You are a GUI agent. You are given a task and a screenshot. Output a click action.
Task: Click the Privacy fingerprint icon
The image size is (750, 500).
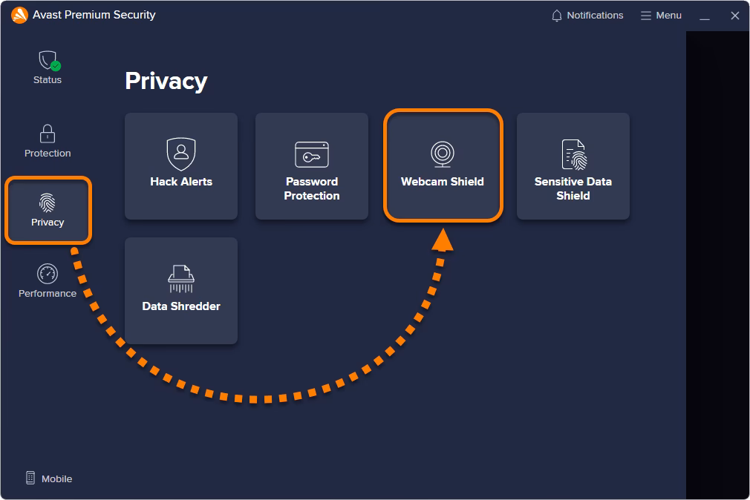coord(48,203)
